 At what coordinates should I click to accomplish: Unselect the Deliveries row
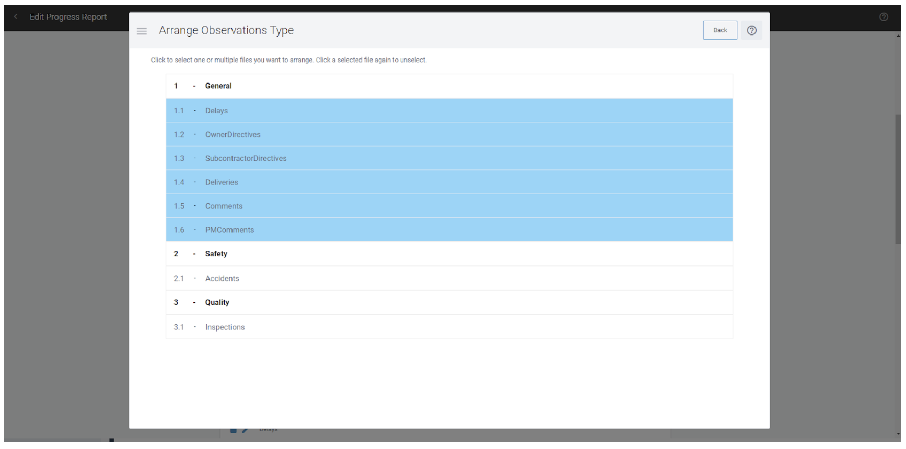click(x=449, y=182)
